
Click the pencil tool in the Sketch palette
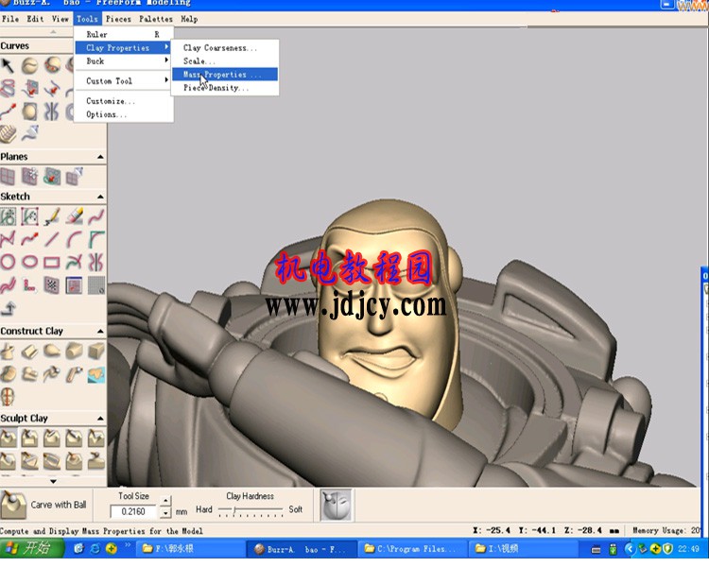pyautogui.click(x=52, y=216)
